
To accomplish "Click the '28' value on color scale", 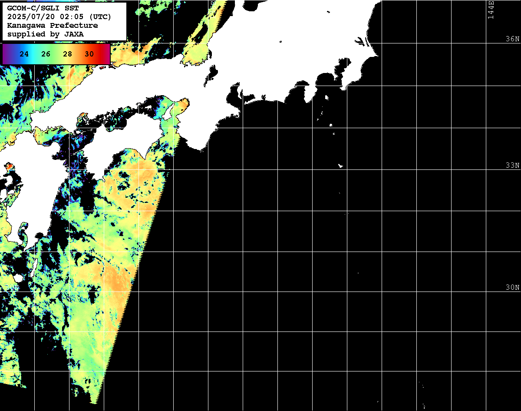I will pyautogui.click(x=67, y=54).
